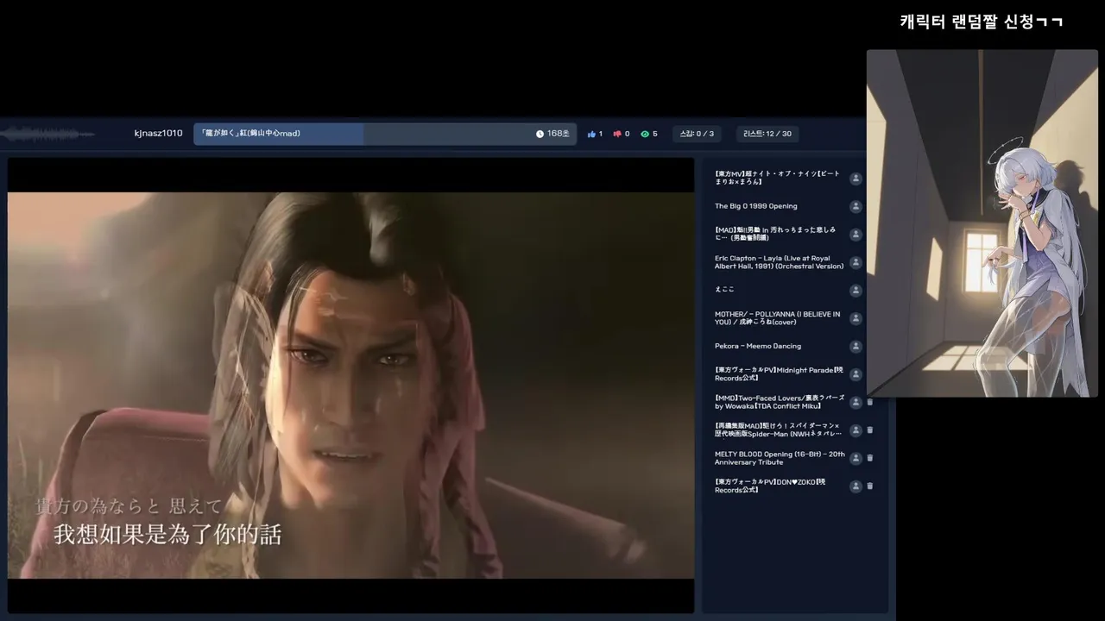Screen dimensions: 1105x621
Task: Click user icon for MELTY BLOOD Opening
Action: point(856,458)
